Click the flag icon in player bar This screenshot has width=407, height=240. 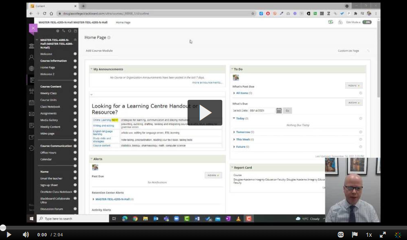click(x=355, y=235)
